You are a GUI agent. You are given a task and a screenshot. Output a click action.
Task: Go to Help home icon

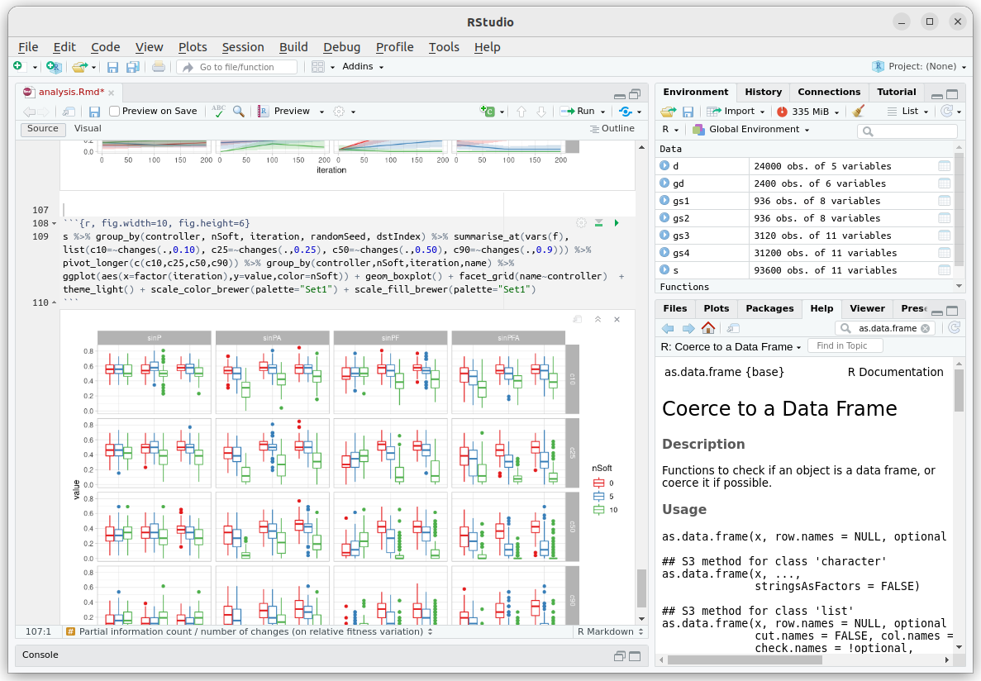tap(708, 328)
